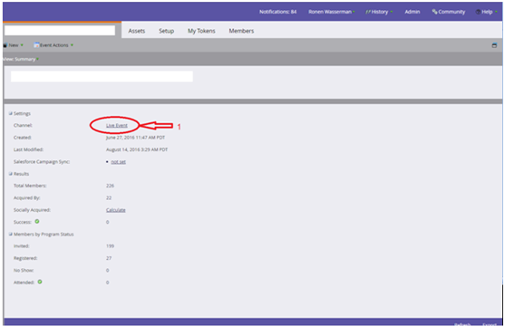Click the Acquired By: label
Image resolution: width=505 pixels, height=326 pixels.
[26, 198]
